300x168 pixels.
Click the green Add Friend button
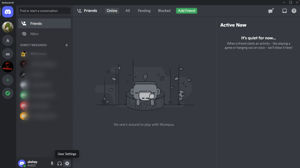click(x=186, y=11)
